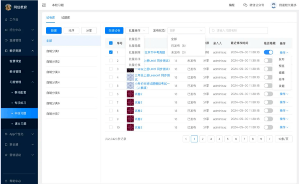Viewport: 299px width, 184px height.
Task: Go to next page arrow
Action: [269, 139]
